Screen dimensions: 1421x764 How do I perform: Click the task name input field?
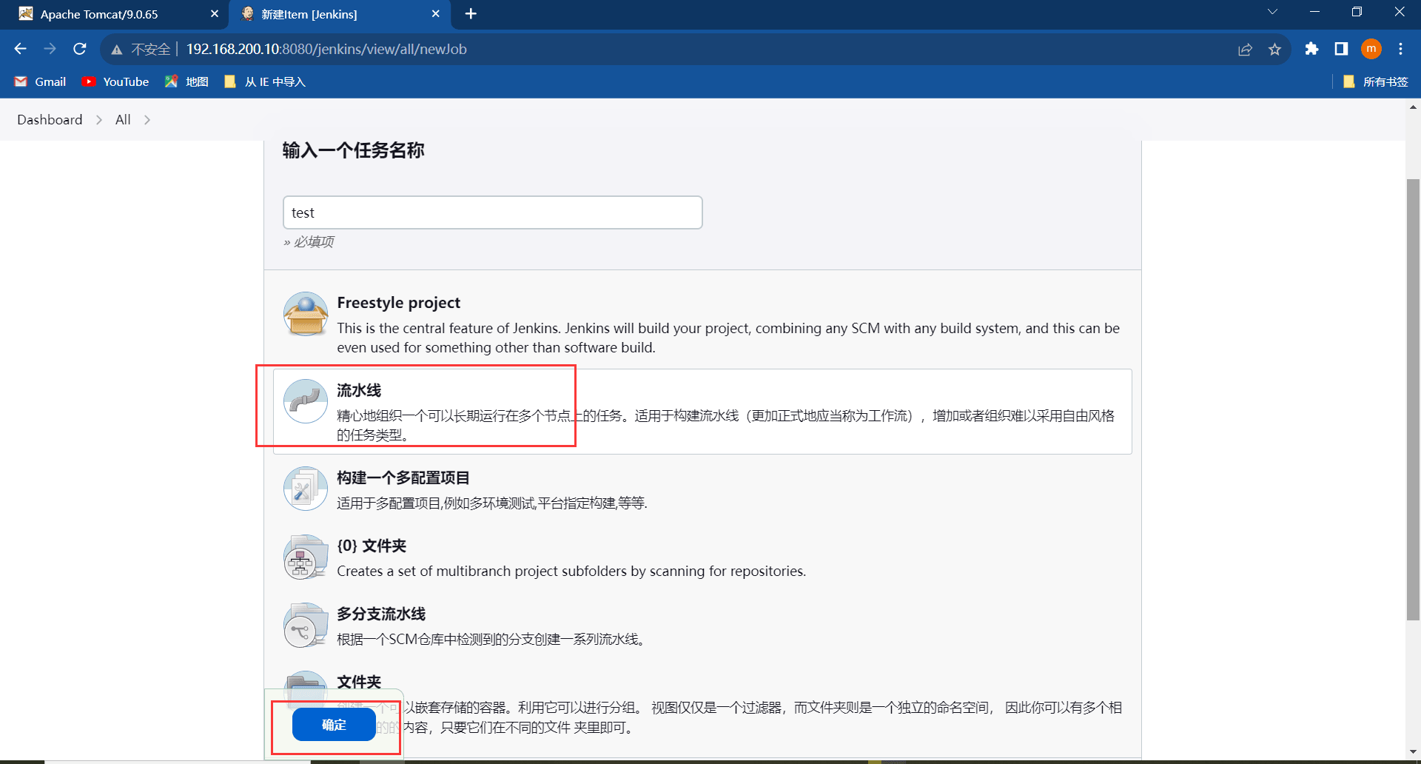pyautogui.click(x=493, y=212)
